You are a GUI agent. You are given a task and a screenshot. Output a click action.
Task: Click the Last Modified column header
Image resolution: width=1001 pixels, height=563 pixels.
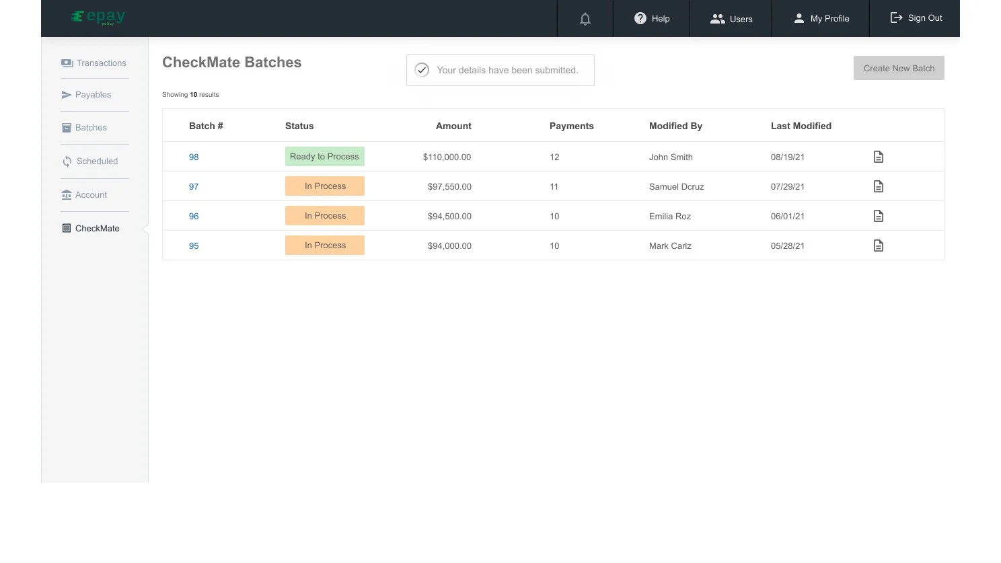click(801, 126)
